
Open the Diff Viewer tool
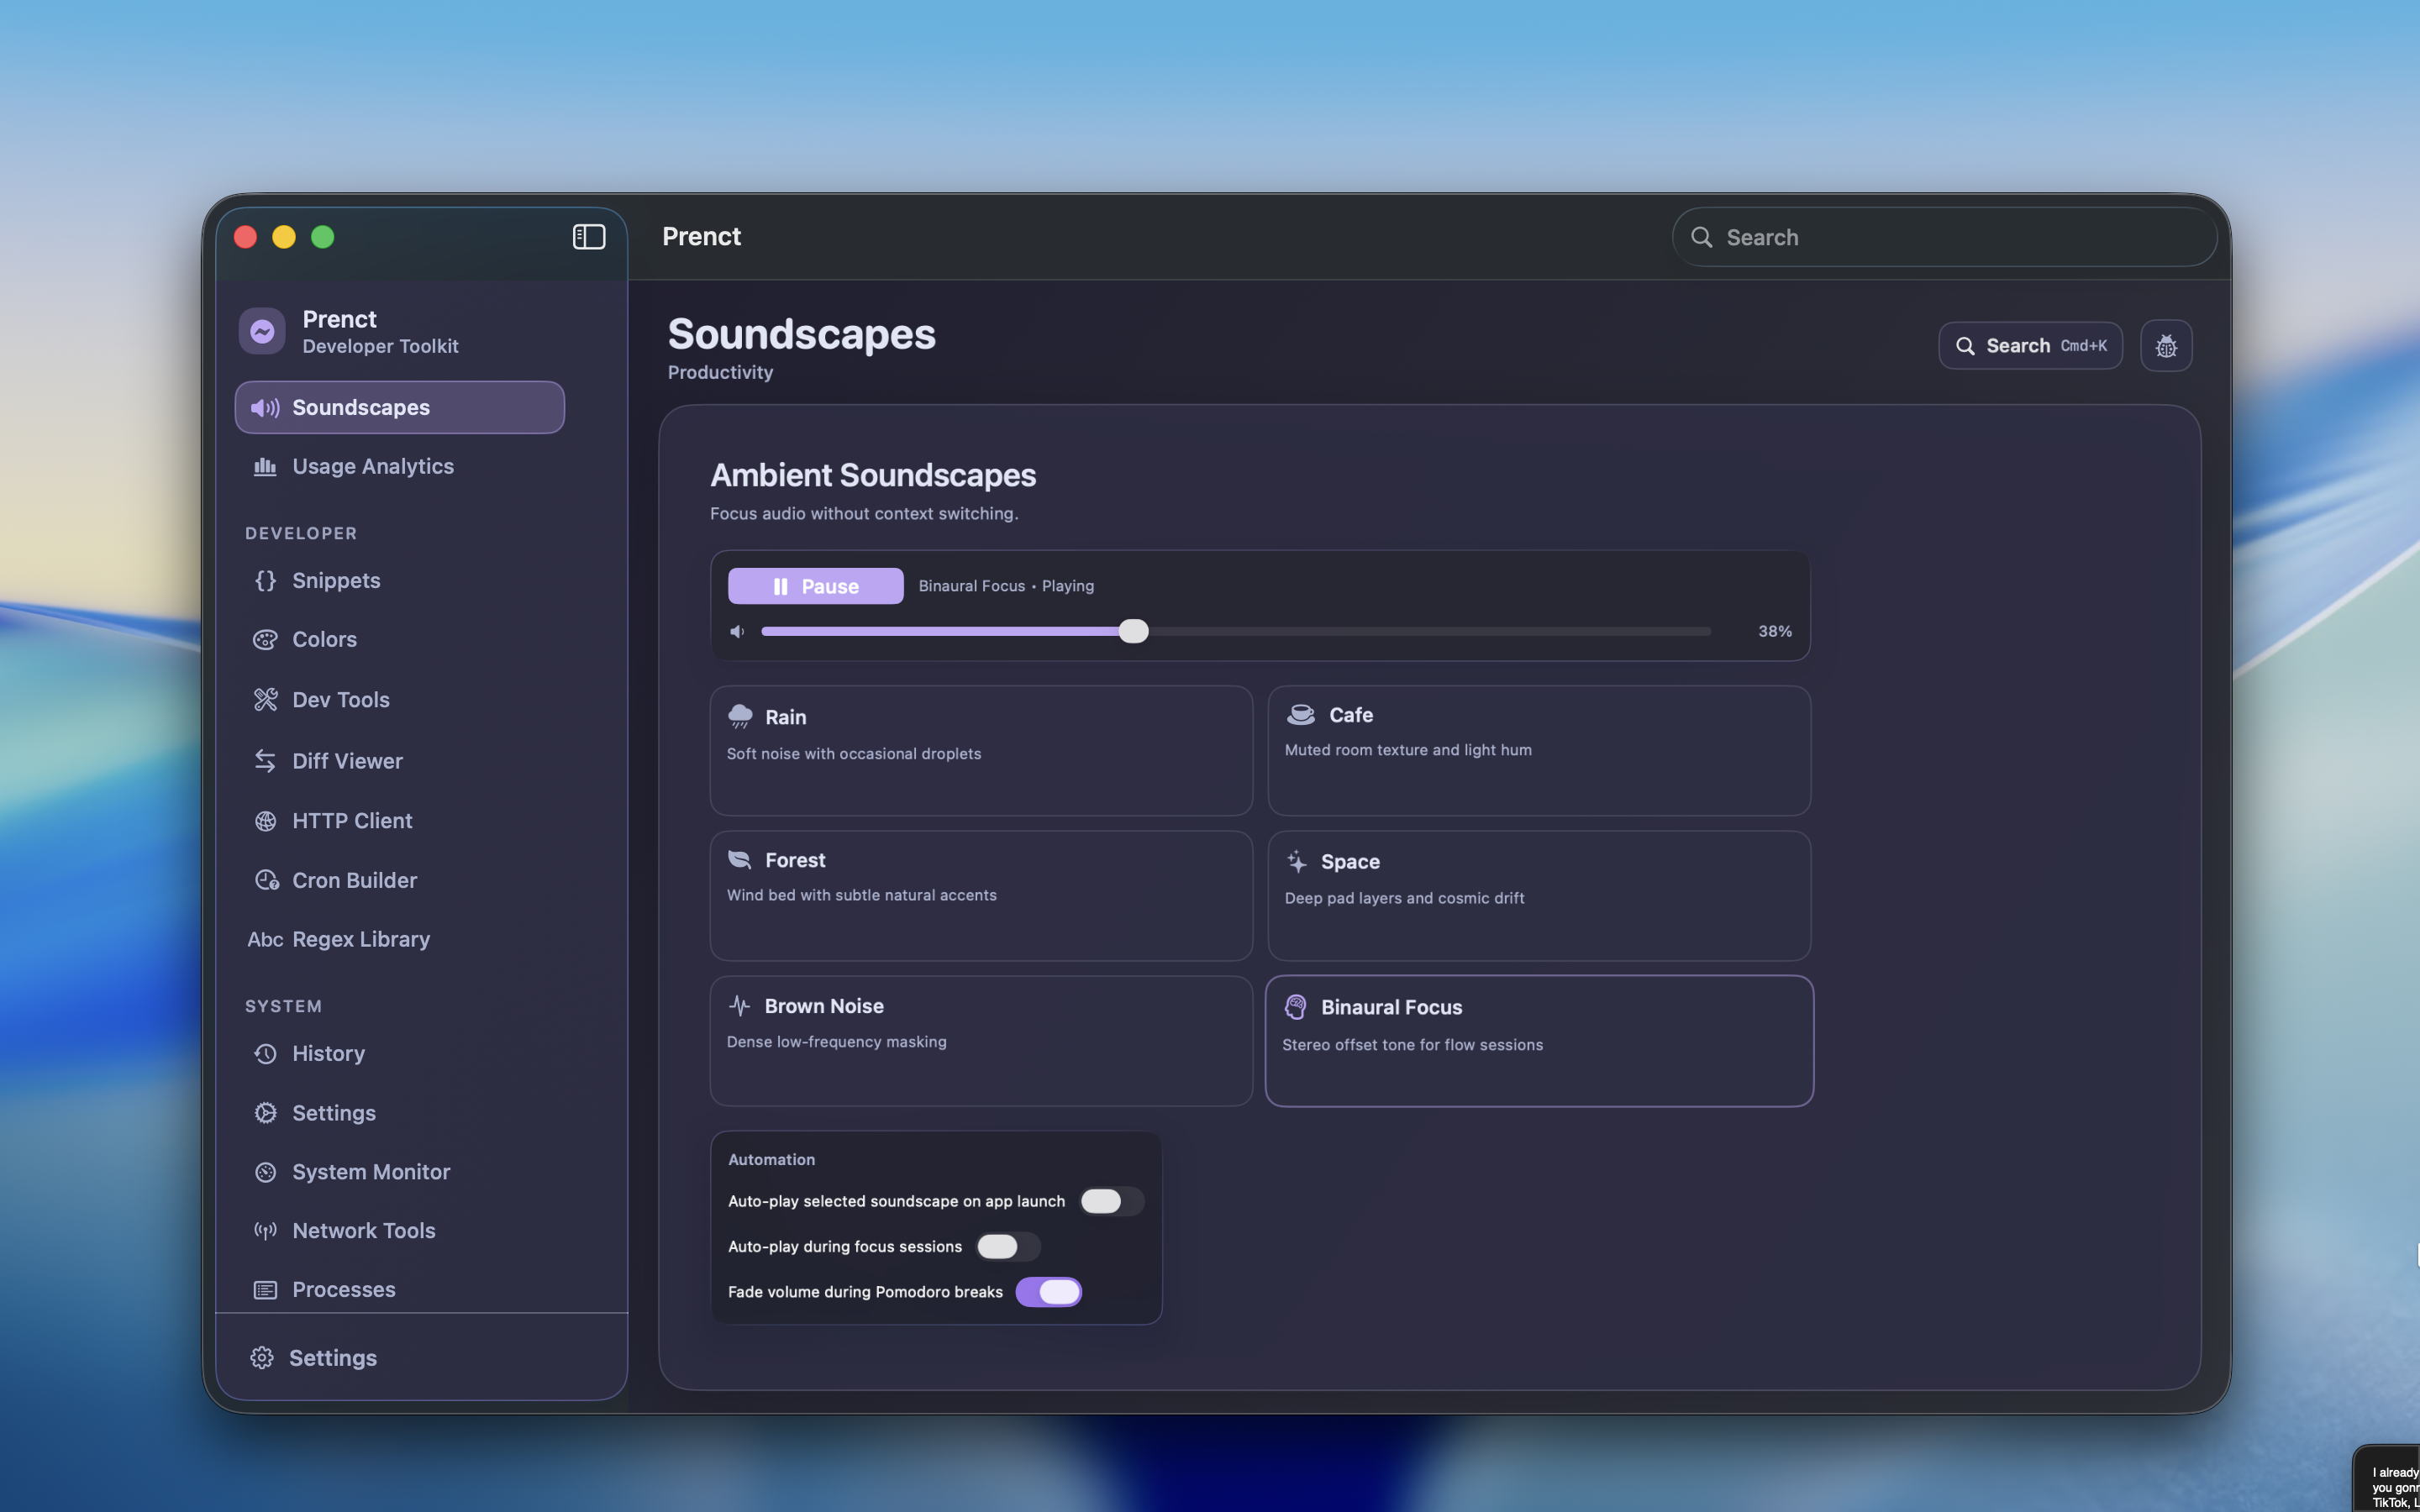coord(347,761)
